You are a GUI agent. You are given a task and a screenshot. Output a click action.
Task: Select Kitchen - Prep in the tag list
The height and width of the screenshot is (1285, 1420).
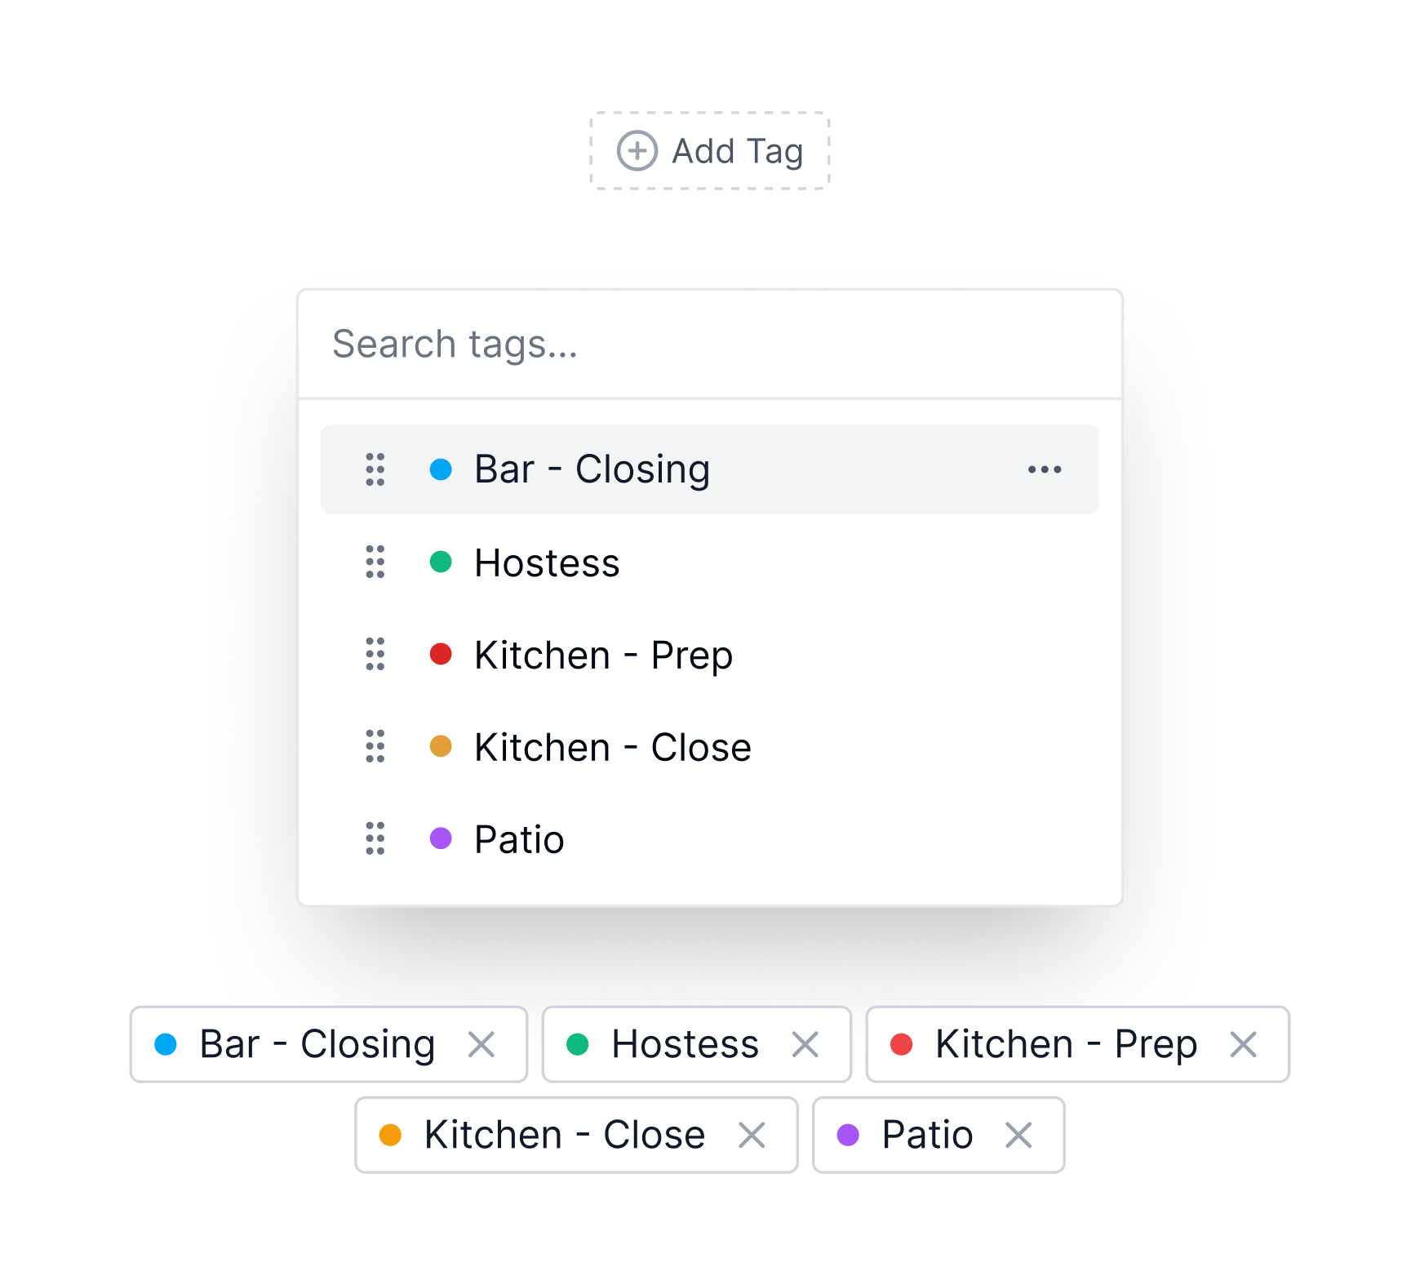point(710,654)
